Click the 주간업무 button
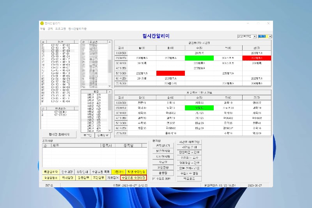The width and height of the screenshot is (312, 208). pos(99,178)
